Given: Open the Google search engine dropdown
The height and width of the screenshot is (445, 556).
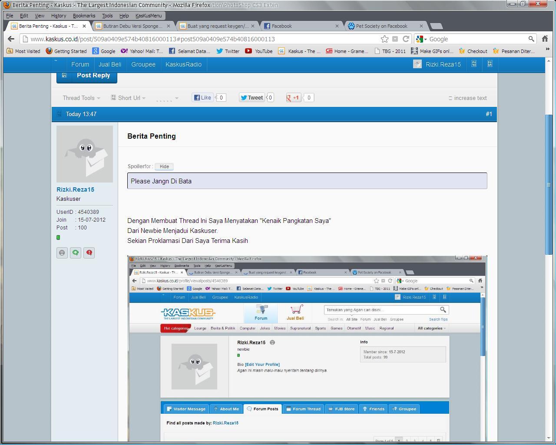Looking at the screenshot, I should point(421,39).
